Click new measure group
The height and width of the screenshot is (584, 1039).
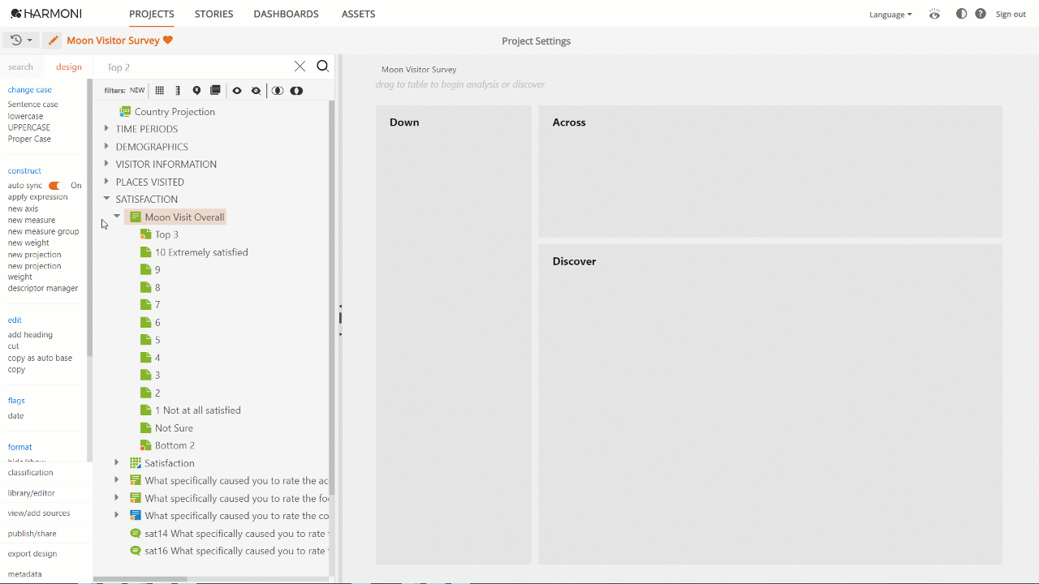[44, 231]
